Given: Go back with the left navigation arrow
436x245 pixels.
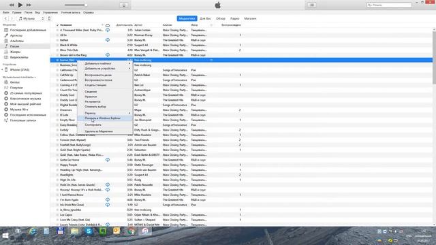Looking at the screenshot, I should point(5,18).
